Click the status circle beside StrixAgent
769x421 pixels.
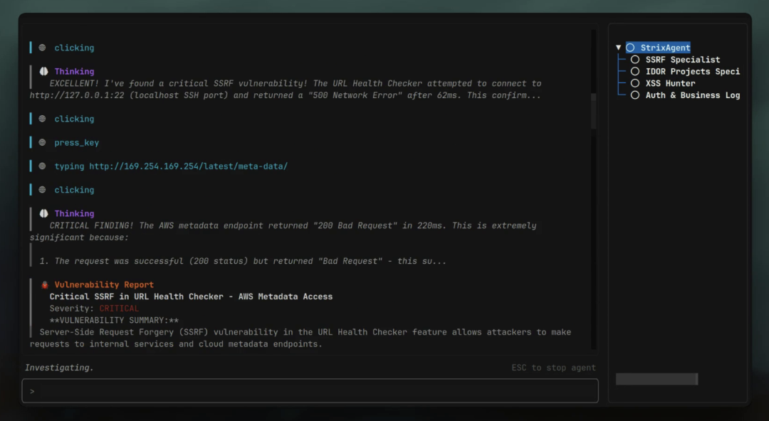630,48
